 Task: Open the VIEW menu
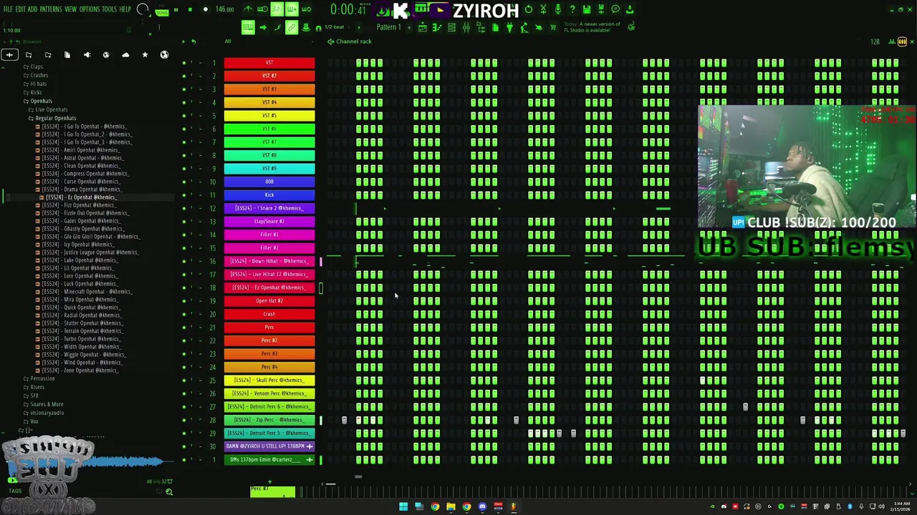click(x=70, y=9)
